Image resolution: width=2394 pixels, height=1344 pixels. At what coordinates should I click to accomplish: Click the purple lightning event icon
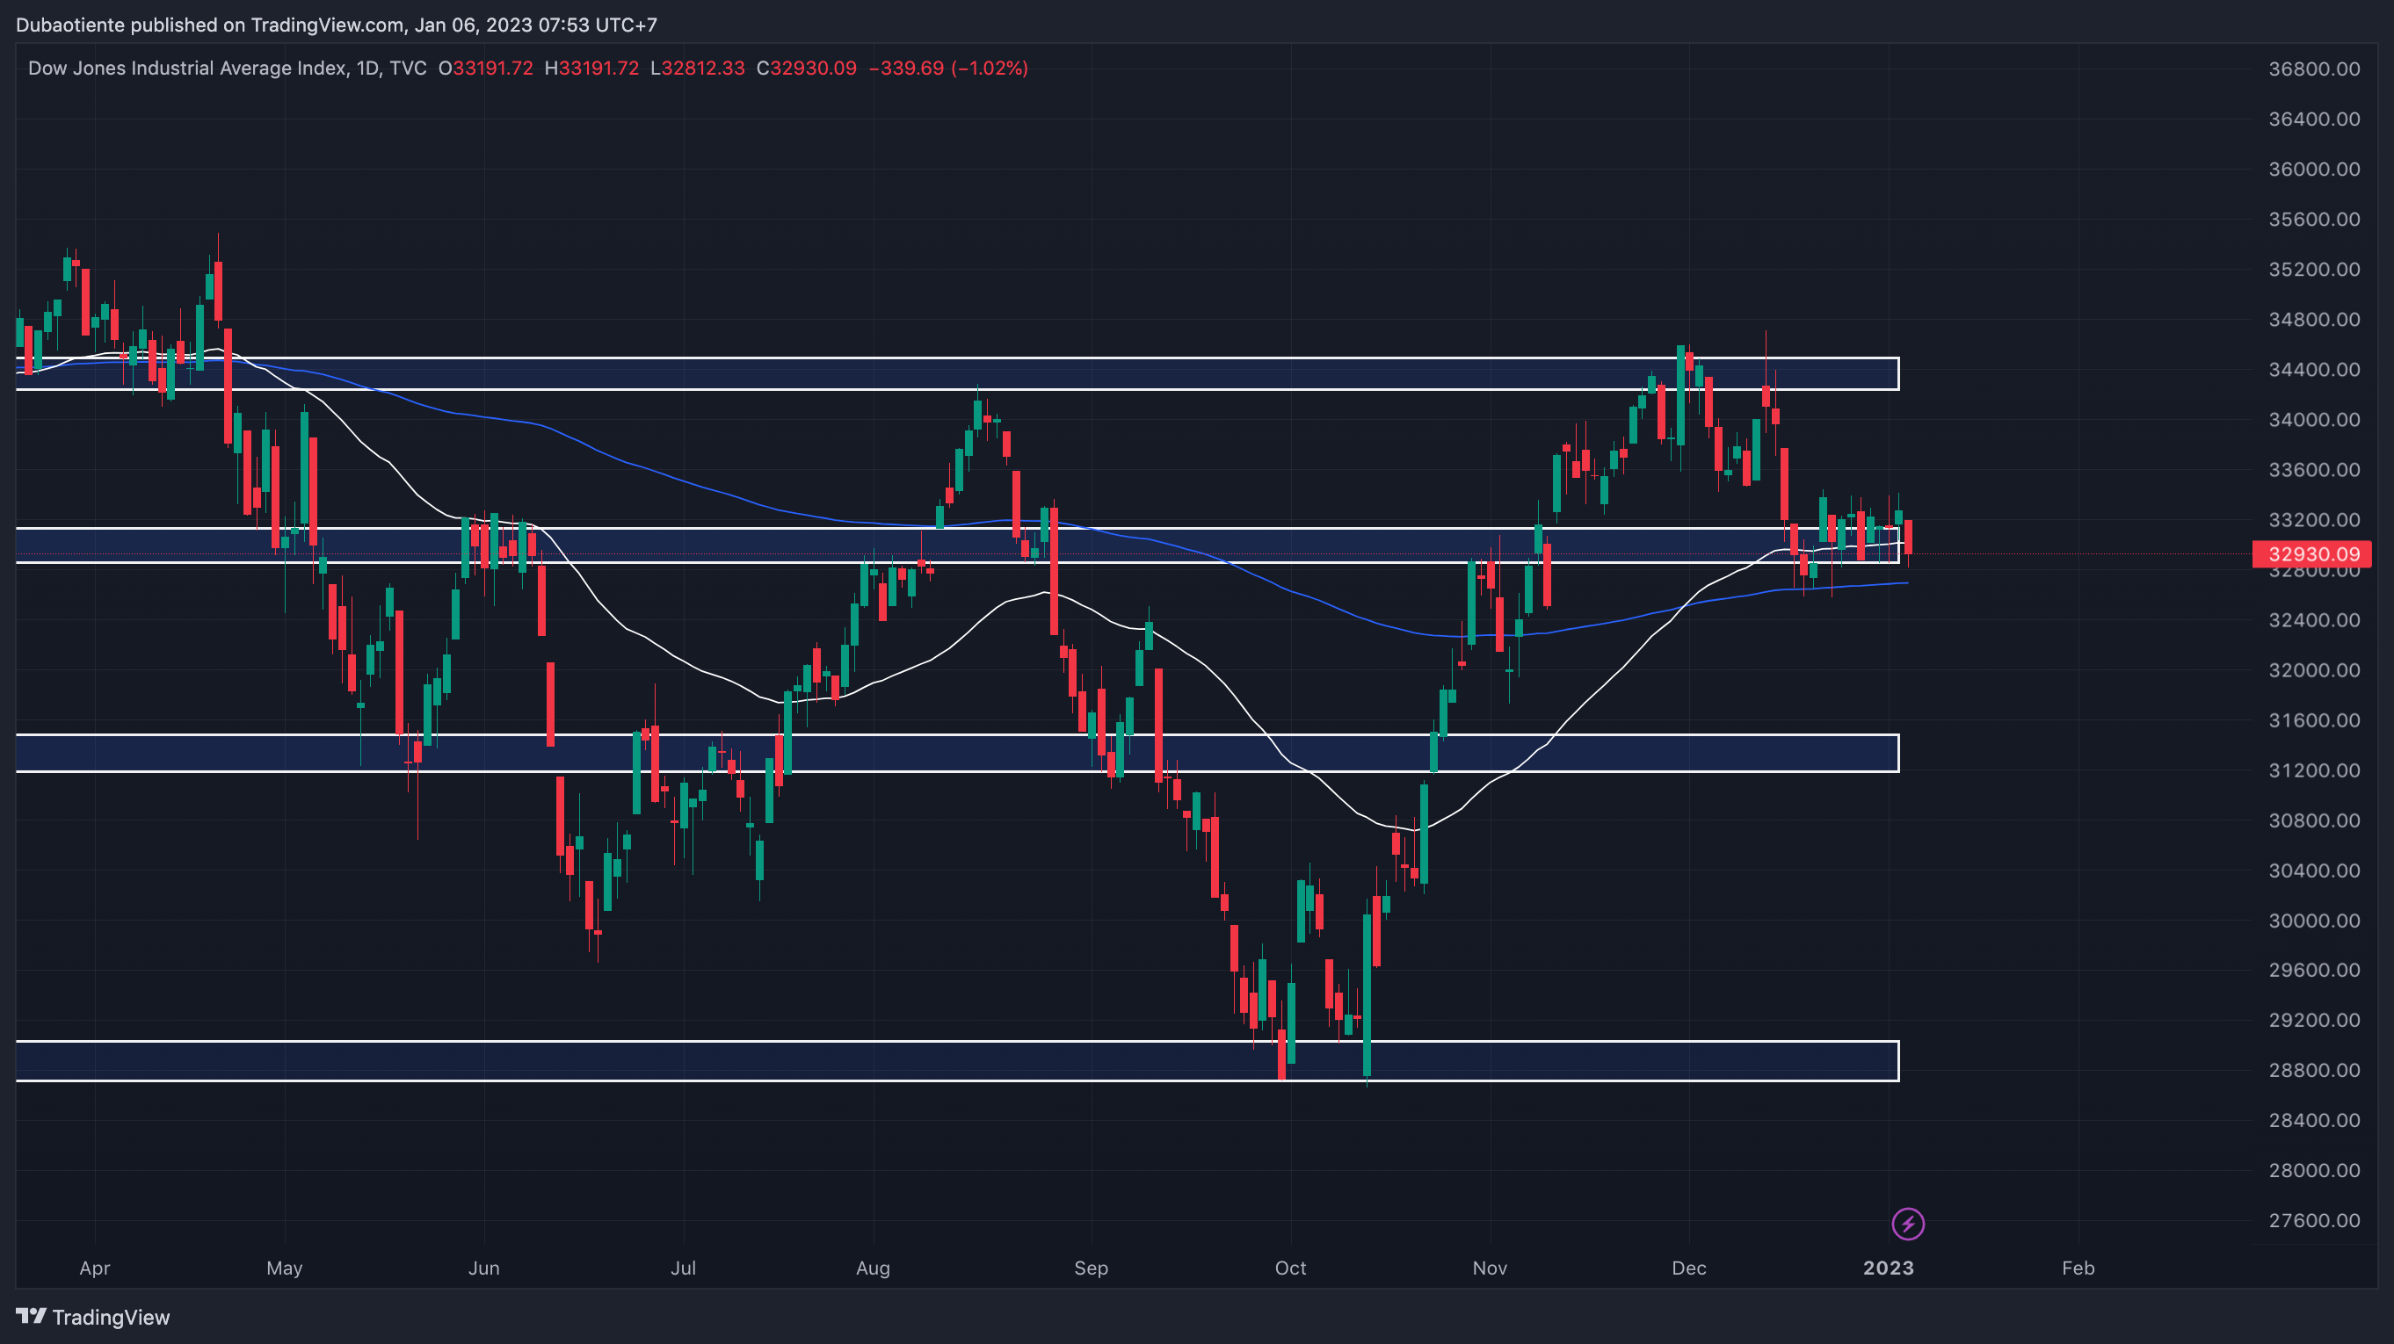click(1907, 1224)
